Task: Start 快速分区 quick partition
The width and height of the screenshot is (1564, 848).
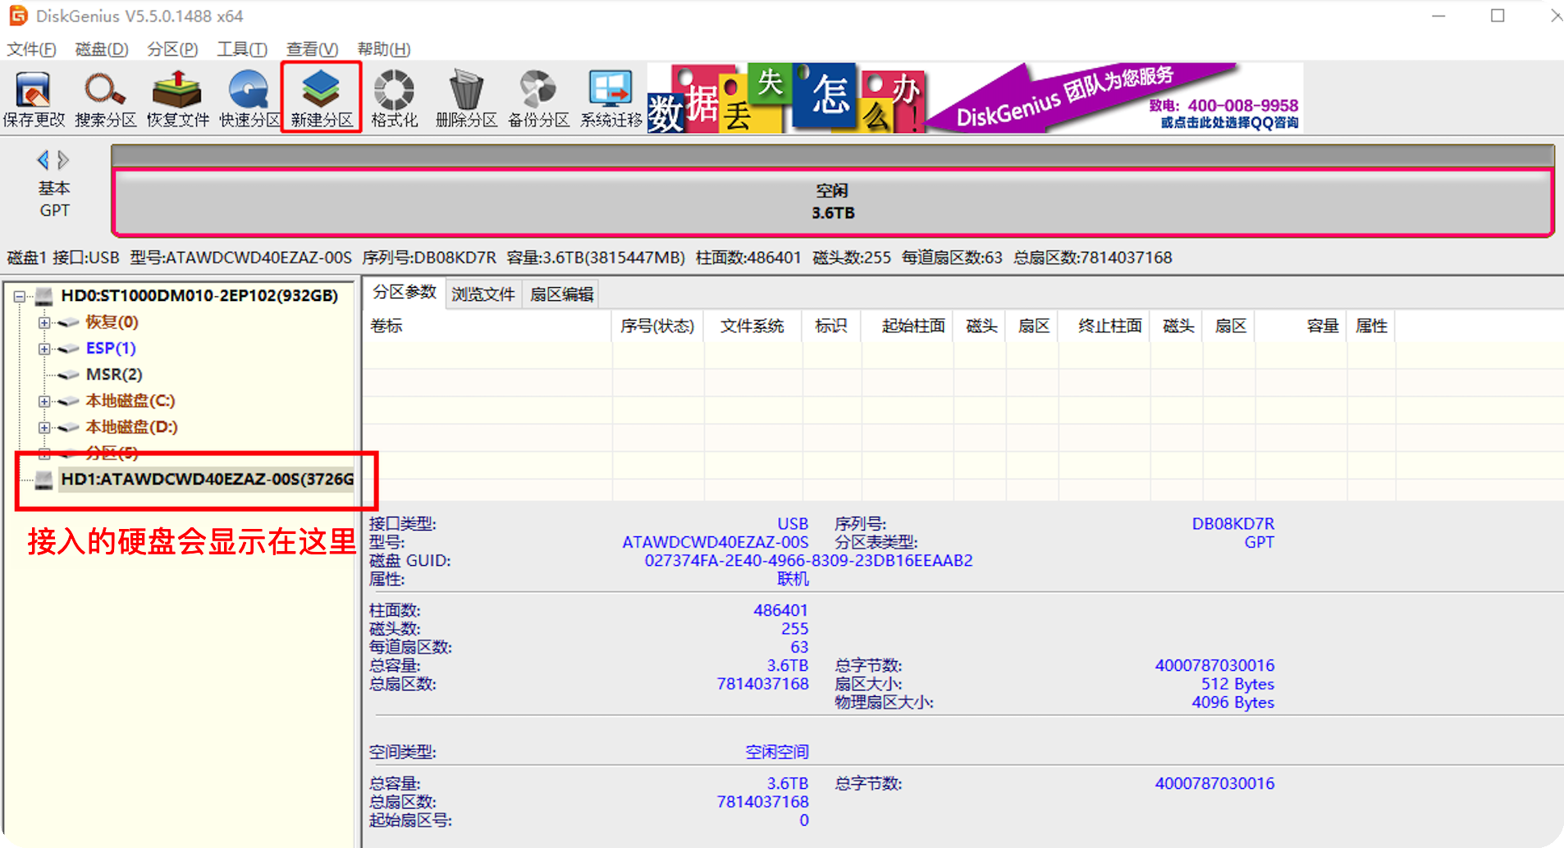Action: coord(249,98)
